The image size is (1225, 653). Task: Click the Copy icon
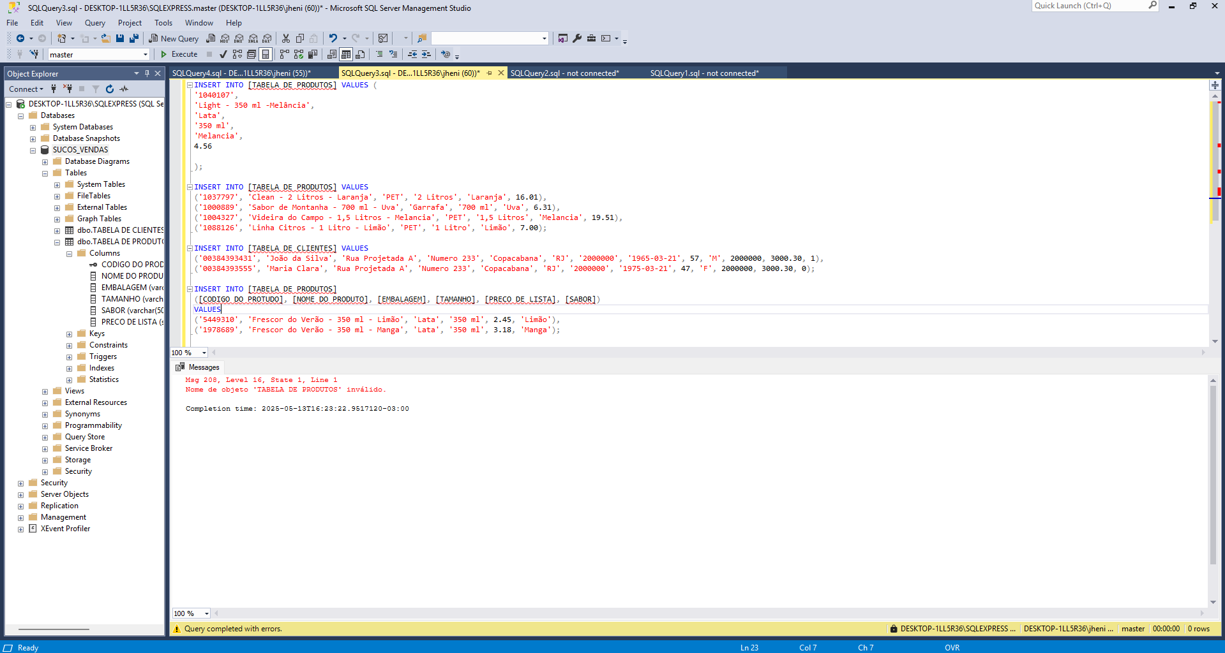pos(300,38)
